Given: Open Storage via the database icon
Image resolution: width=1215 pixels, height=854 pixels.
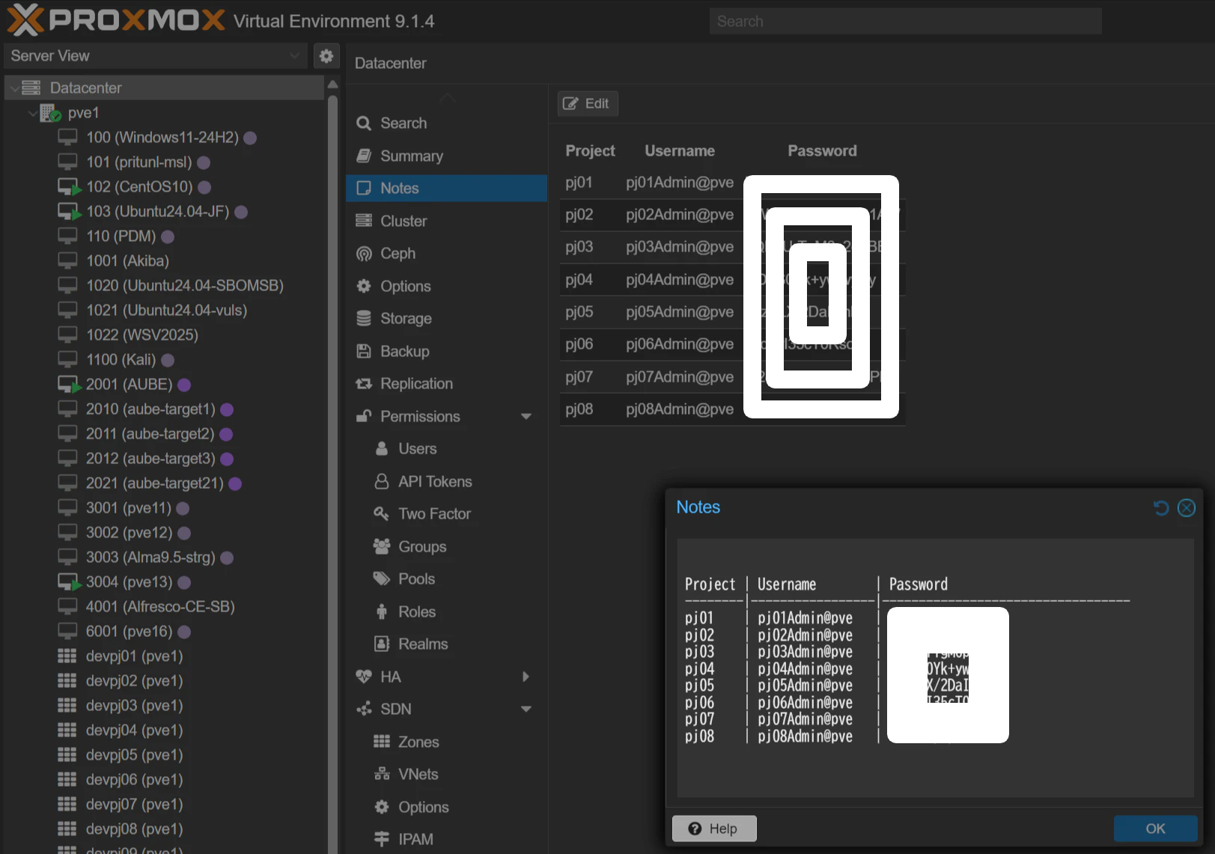Looking at the screenshot, I should [x=364, y=319].
